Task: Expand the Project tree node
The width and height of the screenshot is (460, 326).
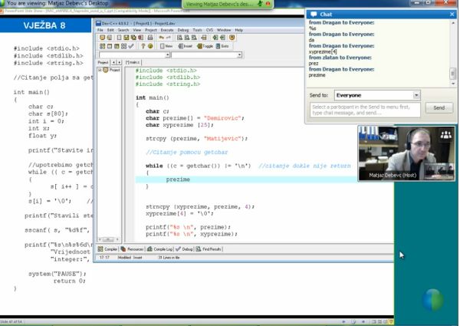Action: click(x=100, y=70)
